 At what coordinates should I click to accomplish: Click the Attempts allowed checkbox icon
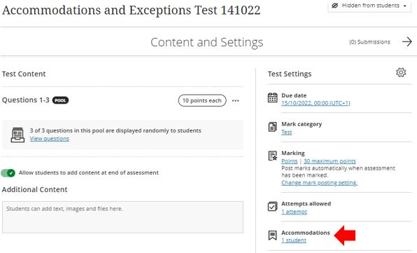[272, 206]
